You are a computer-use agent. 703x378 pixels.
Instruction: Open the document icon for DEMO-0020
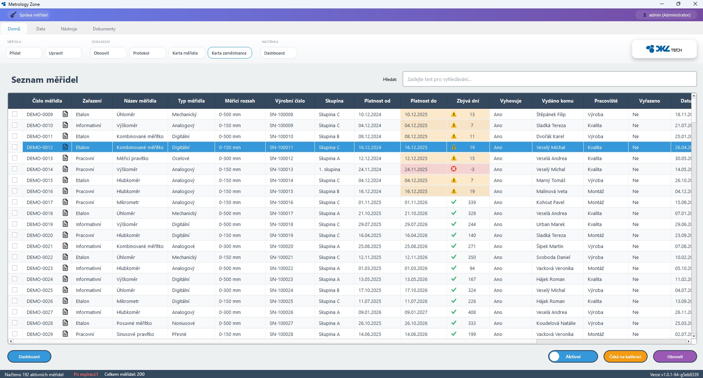65,235
